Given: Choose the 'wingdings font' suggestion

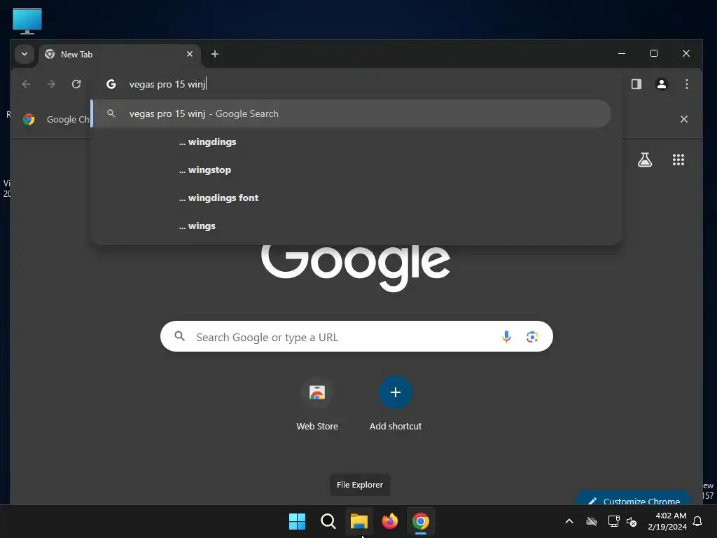Looking at the screenshot, I should (351, 198).
